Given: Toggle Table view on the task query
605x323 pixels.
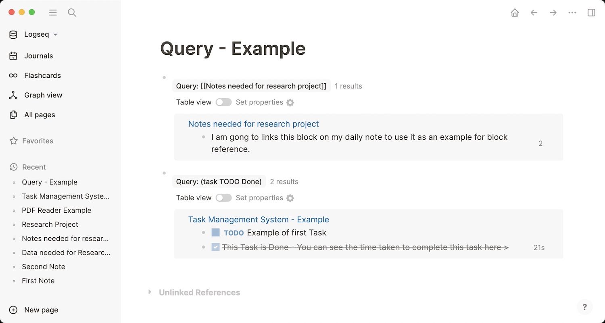Looking at the screenshot, I should tap(223, 198).
